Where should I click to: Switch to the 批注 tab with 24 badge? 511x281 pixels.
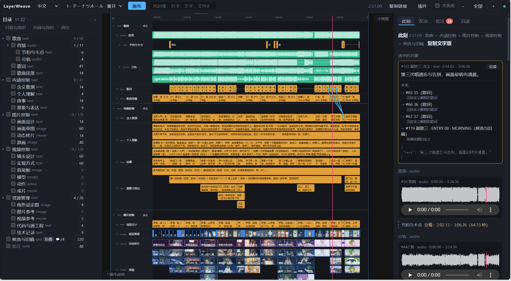point(444,21)
